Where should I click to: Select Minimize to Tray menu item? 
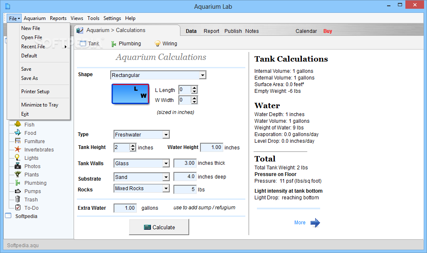coord(39,105)
